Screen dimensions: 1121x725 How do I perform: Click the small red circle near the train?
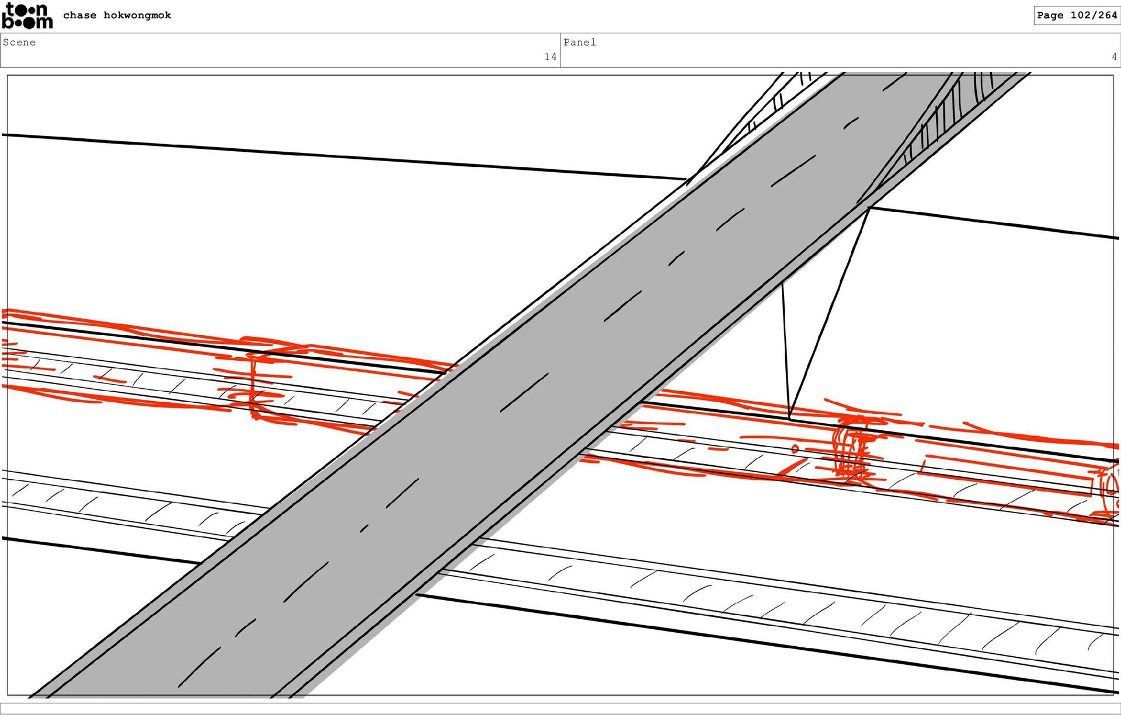(795, 449)
